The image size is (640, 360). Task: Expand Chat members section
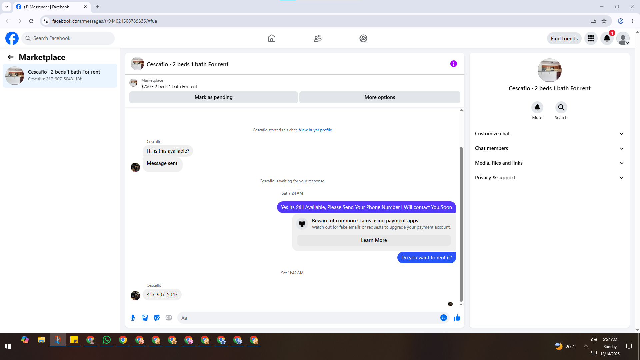coord(549,148)
